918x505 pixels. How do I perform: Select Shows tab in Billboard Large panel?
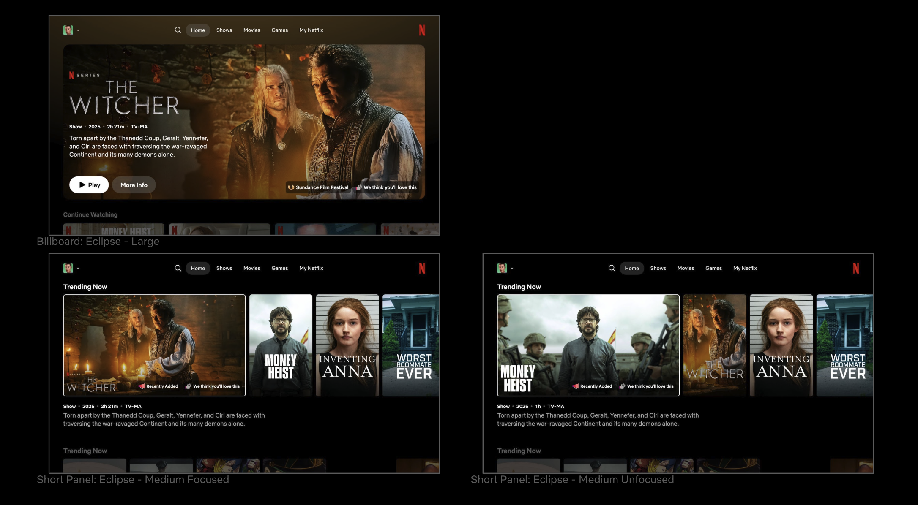point(224,30)
